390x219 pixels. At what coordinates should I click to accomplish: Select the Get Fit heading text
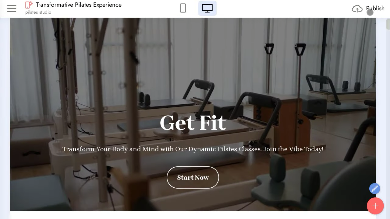(x=193, y=123)
